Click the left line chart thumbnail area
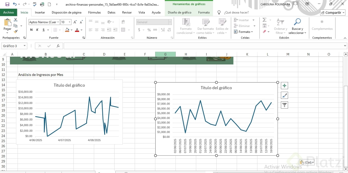This screenshot has width=348, height=173. [x=69, y=112]
